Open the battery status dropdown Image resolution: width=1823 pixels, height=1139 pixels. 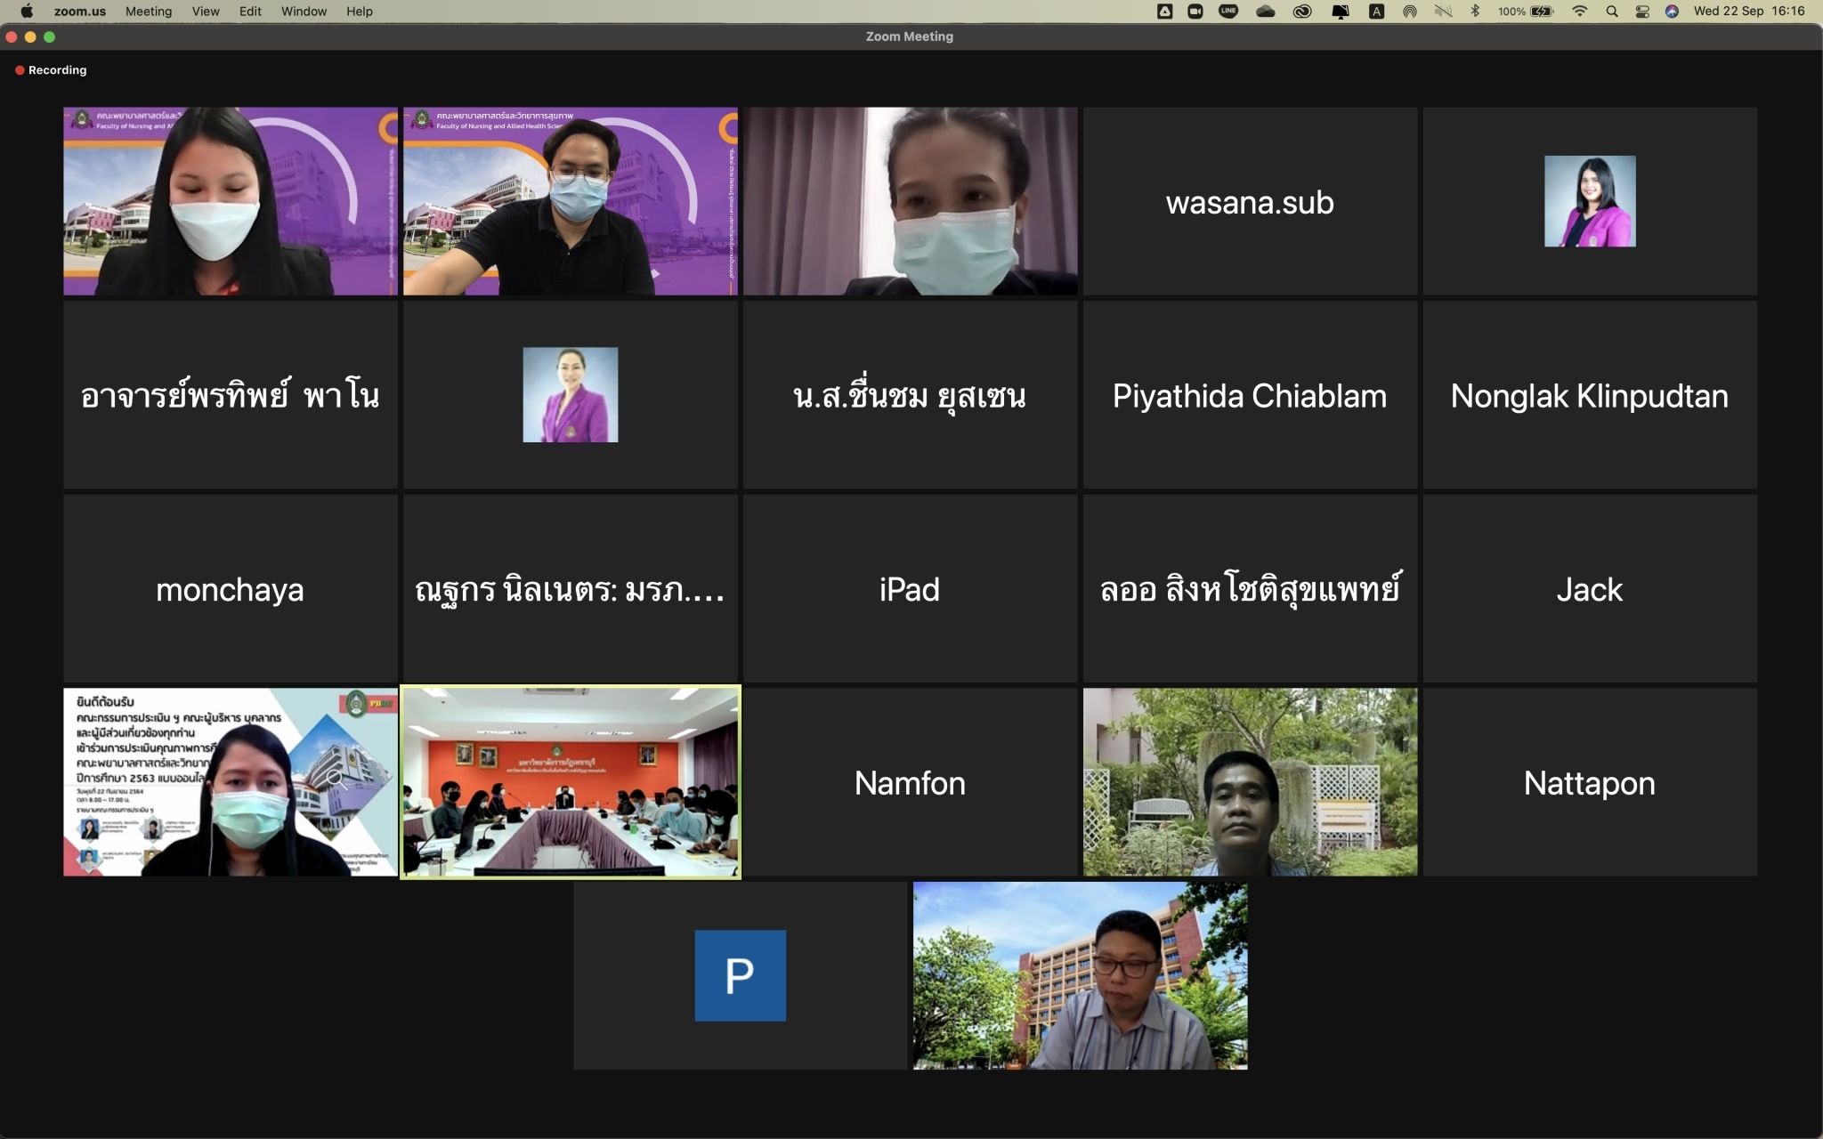coord(1541,12)
